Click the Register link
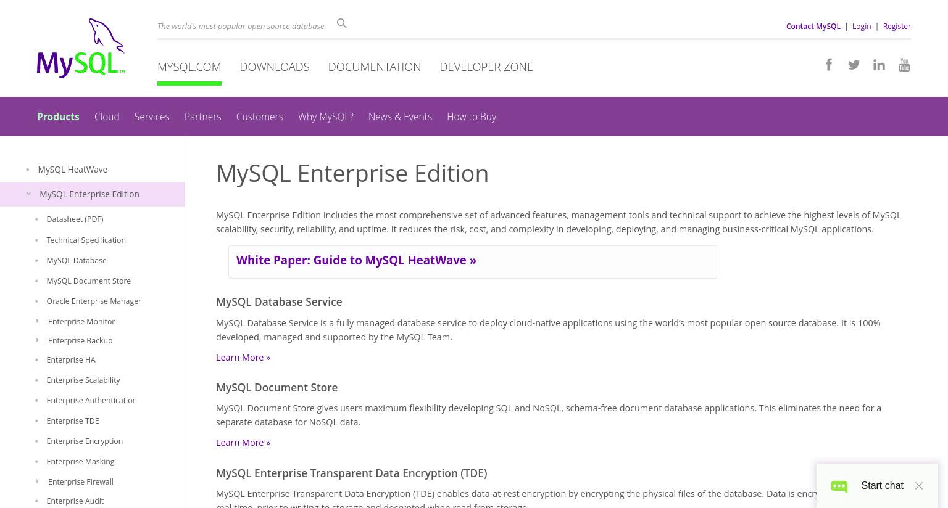 (x=897, y=26)
